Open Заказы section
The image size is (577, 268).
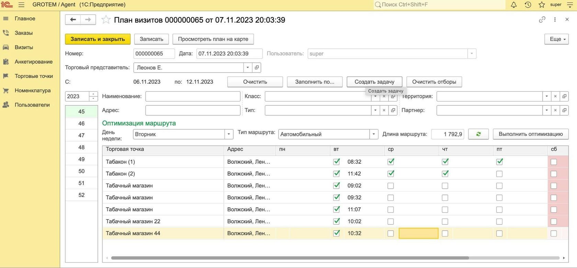(x=24, y=33)
